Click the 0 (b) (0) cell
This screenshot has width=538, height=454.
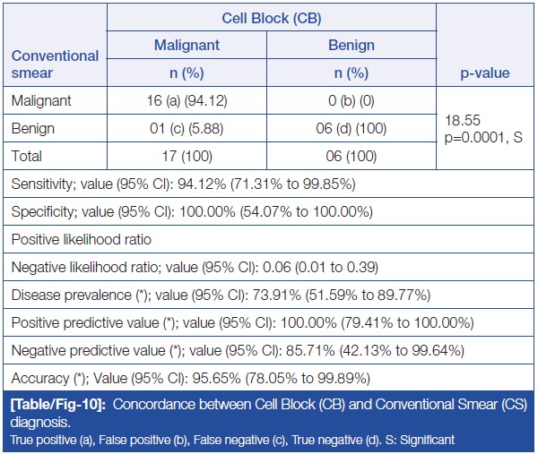pyautogui.click(x=352, y=101)
